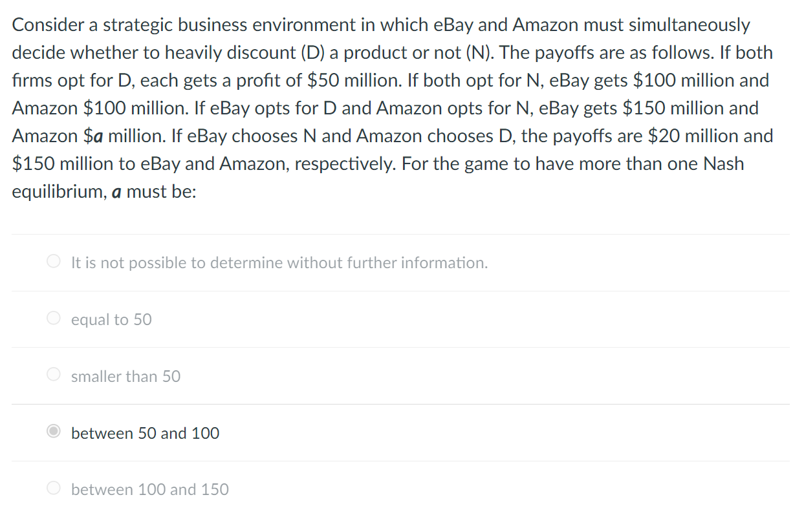Click the 'smaller than 50' answer text

[126, 376]
